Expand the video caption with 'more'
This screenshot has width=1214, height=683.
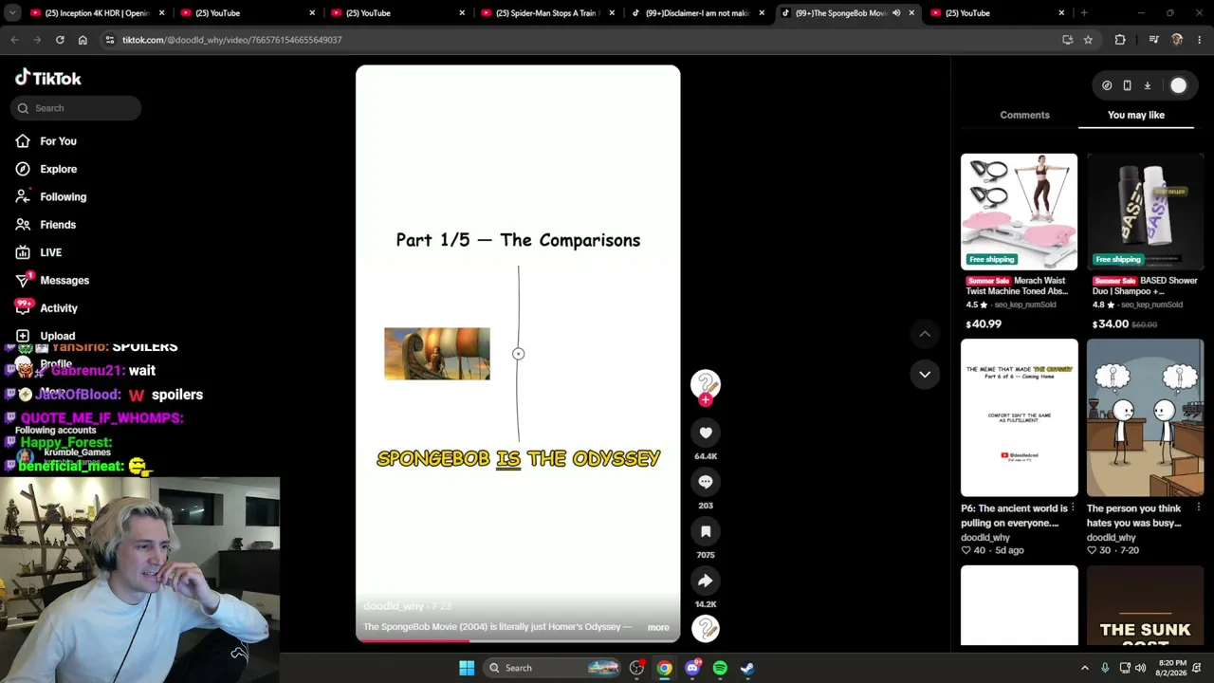pyautogui.click(x=658, y=627)
